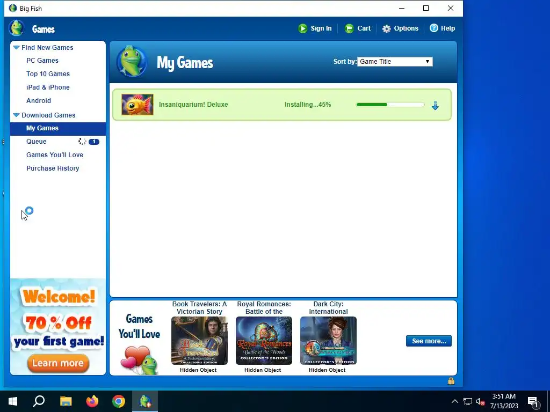Show hidden system tray icons
550x412 pixels.
click(x=454, y=401)
